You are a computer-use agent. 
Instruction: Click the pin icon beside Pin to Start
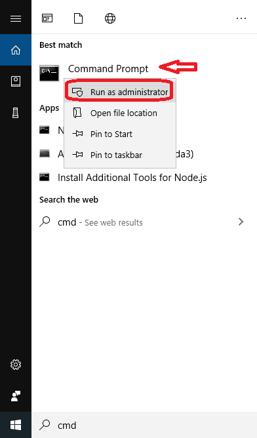tap(77, 134)
